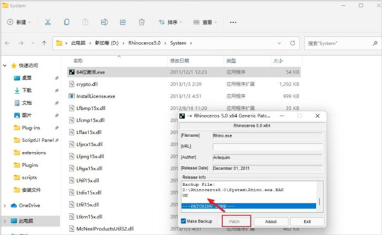Click the Rename icon in toolbar
Screen dimensions: 382x235
pos(104,22)
